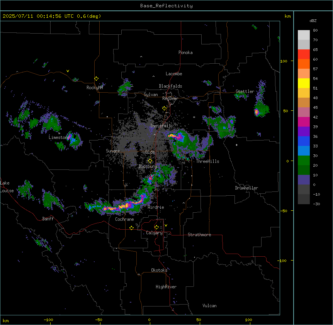Click the ThreeHills label
Image resolution: width=333 pixels, height=325 pixels.
point(207,161)
